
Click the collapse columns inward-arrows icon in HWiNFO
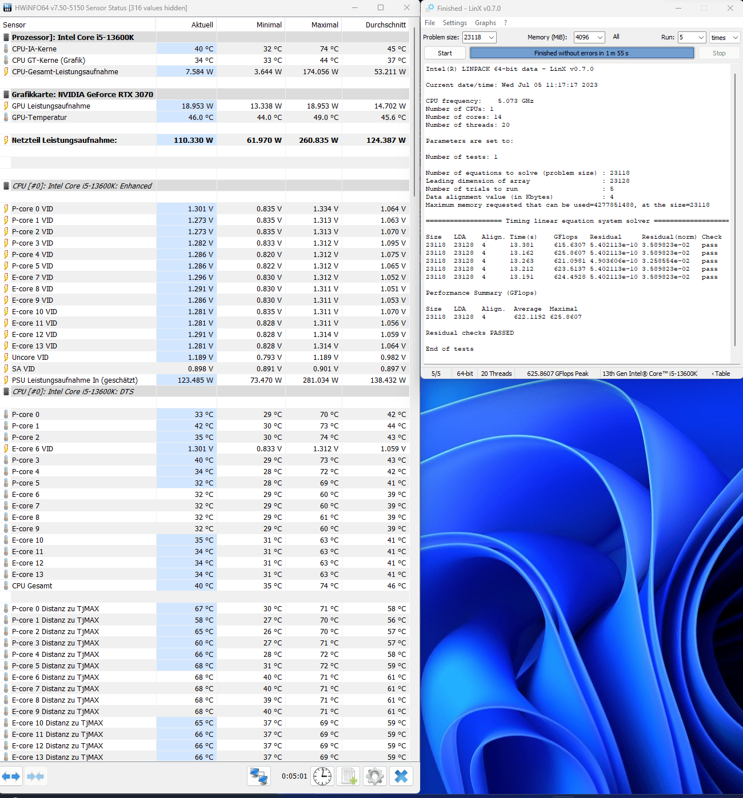point(35,776)
